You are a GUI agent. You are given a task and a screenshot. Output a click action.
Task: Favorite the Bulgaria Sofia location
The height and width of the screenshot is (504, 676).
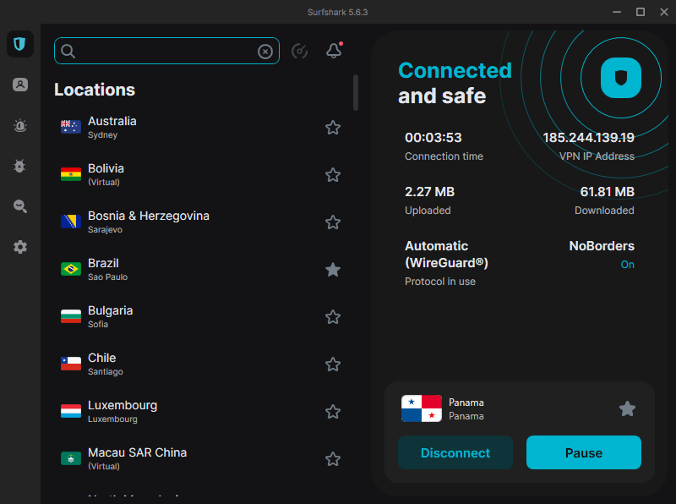click(x=333, y=317)
